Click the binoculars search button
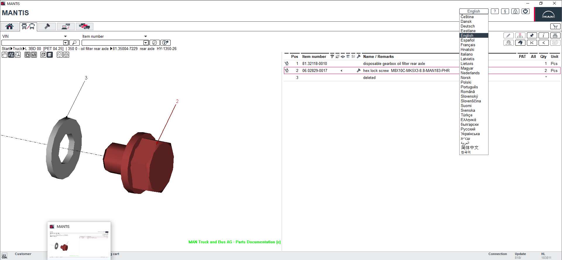 click(x=520, y=43)
